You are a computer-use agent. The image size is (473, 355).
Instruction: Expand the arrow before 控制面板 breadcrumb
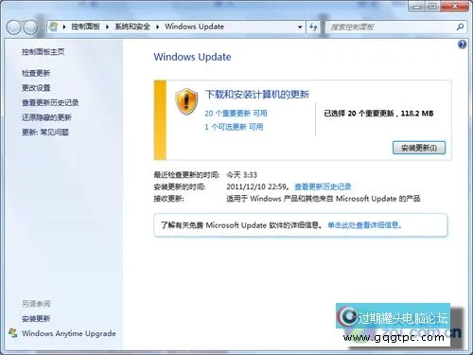[x=64, y=27]
